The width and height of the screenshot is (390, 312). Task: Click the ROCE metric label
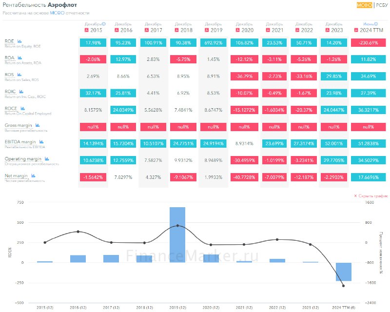[x=11, y=109]
